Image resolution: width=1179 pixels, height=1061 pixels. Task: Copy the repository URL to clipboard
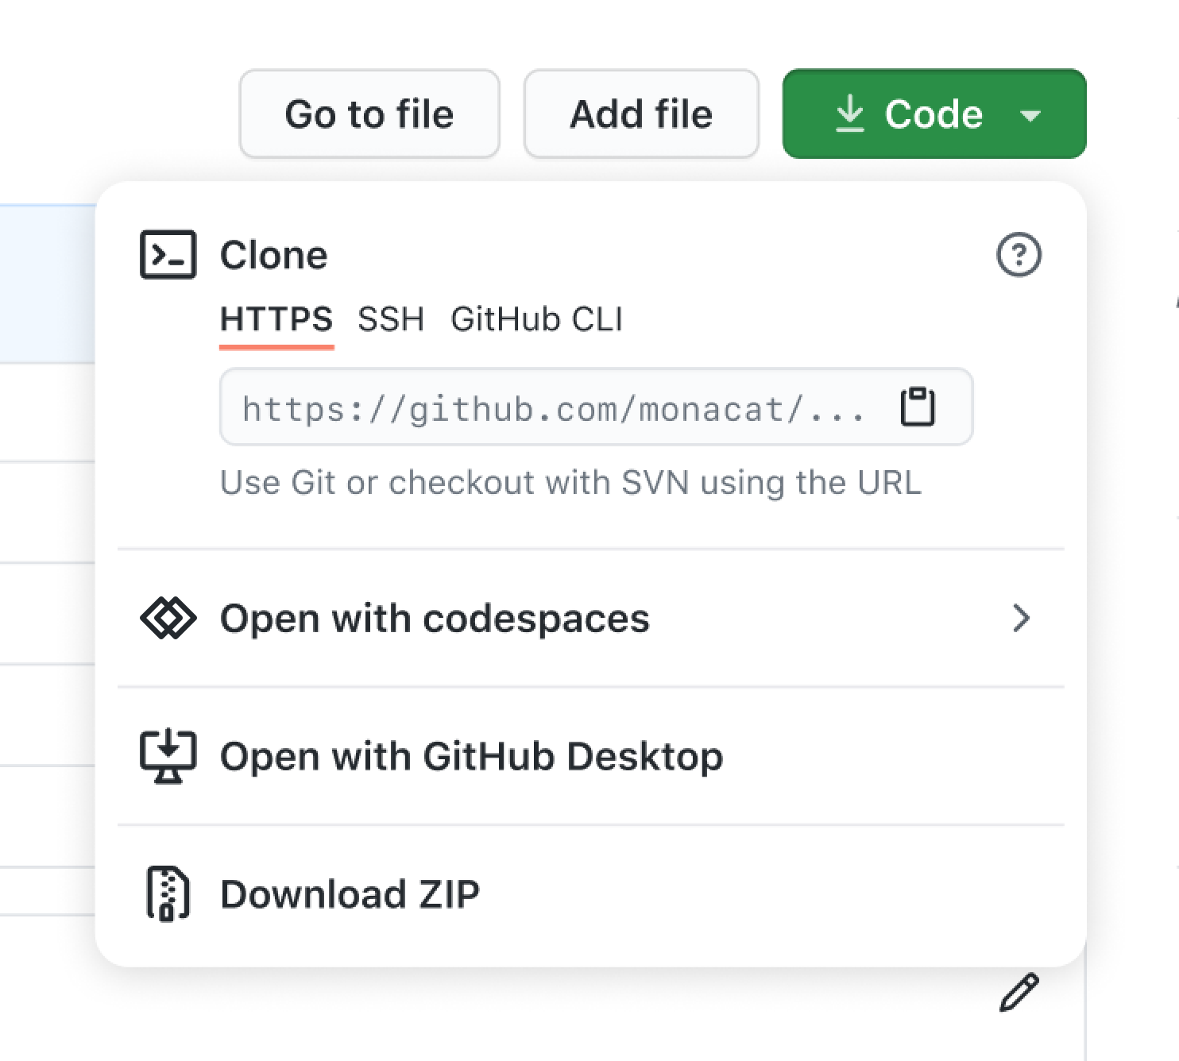pos(917,408)
